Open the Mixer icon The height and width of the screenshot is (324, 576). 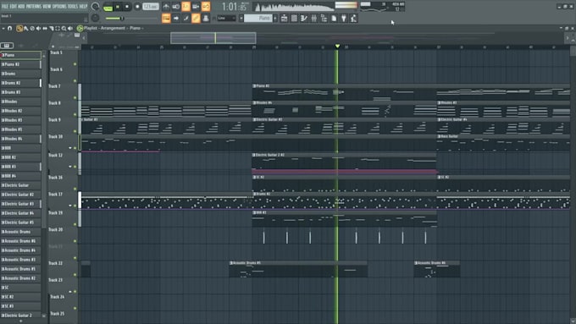[313, 18]
